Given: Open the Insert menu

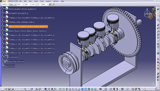Looking at the screenshot, I should 36,1.
